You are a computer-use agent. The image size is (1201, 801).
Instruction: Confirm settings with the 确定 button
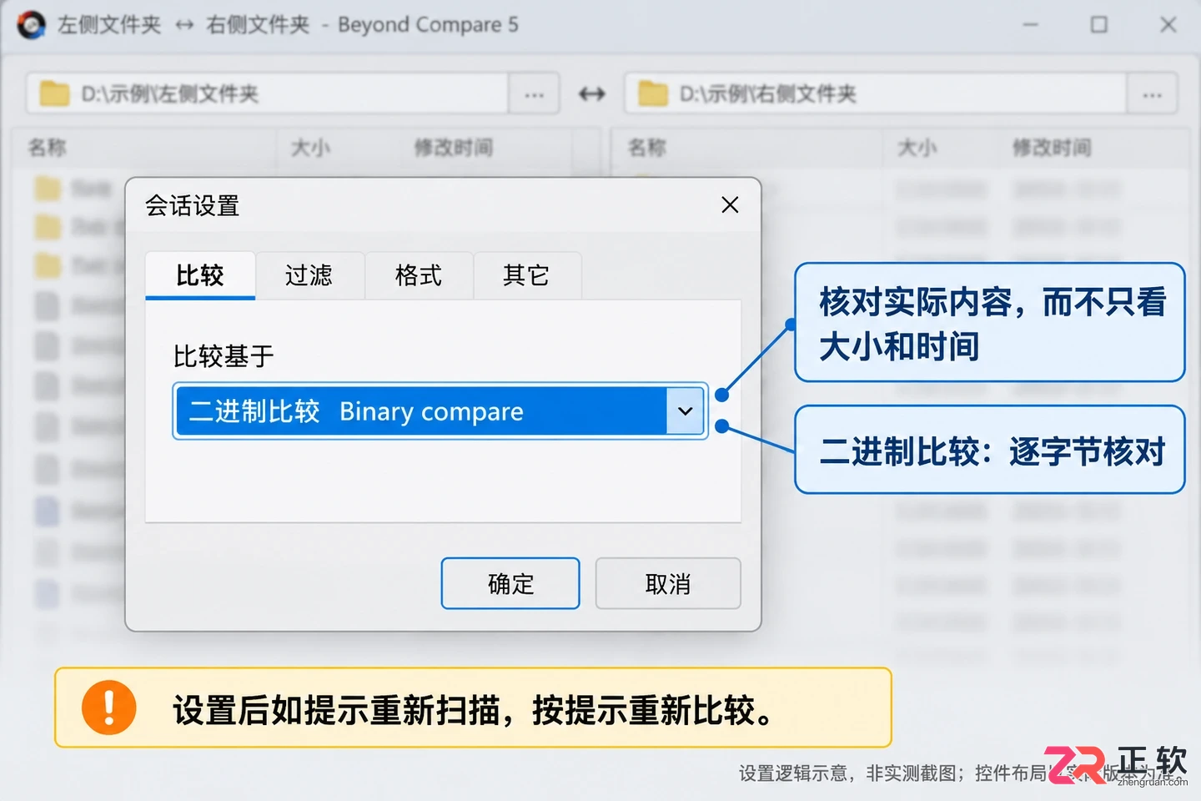[x=510, y=583]
